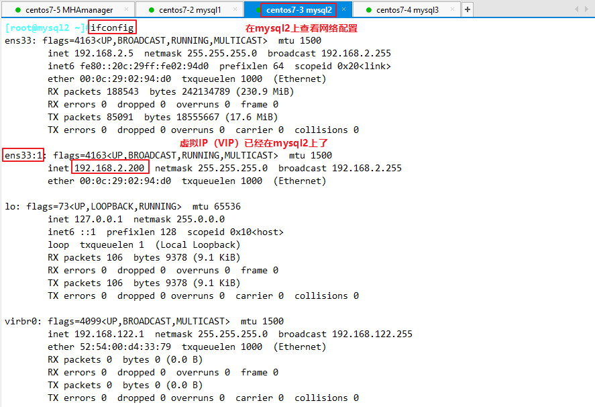Close the centos7-4 mysql3 tab
Image resolution: width=595 pixels, height=407 pixels.
[x=452, y=9]
